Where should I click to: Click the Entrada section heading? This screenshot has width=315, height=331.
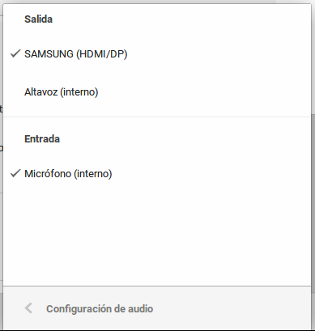(42, 139)
